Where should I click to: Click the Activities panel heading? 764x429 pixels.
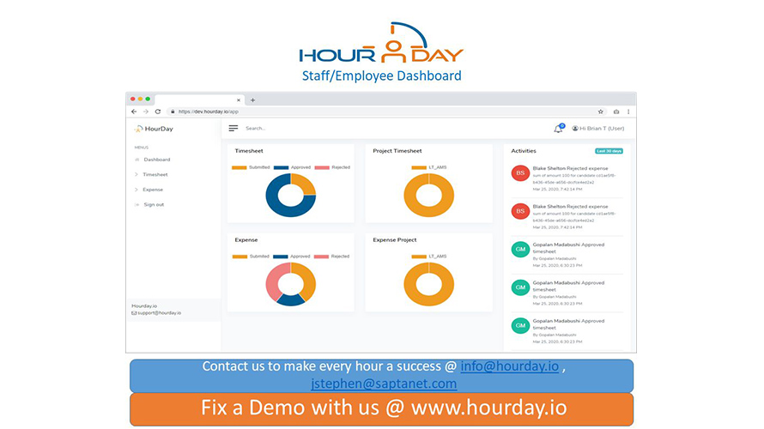524,151
